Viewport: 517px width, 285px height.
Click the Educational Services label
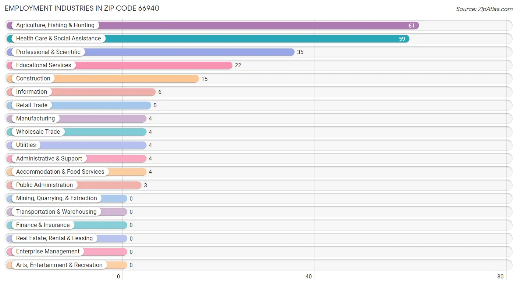tap(44, 65)
